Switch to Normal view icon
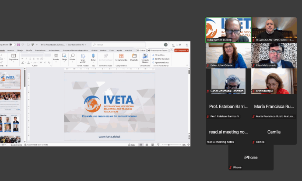Image resolution: width=302 pixels, height=181 pixels. (141, 145)
